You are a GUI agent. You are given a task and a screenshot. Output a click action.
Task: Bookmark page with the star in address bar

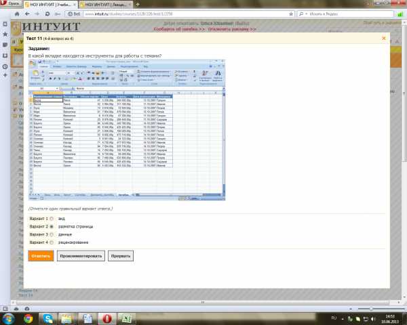[x=291, y=14]
